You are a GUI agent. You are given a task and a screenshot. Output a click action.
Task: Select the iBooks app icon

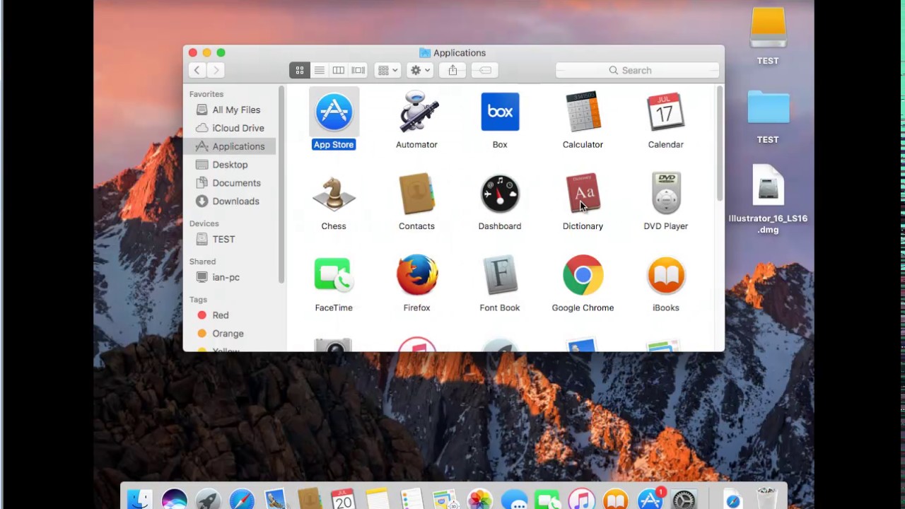665,275
